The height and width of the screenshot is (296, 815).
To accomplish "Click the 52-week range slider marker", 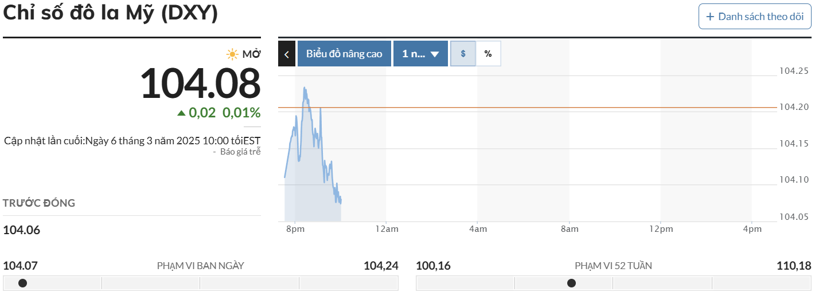I will 571,283.
